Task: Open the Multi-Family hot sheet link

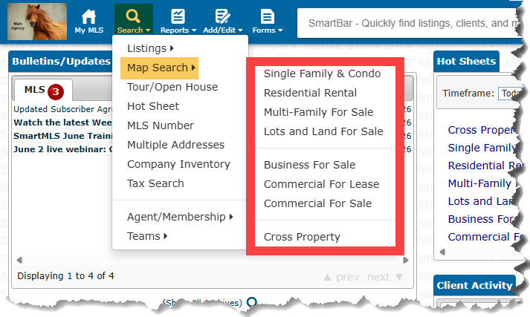Action: pyautogui.click(x=483, y=183)
